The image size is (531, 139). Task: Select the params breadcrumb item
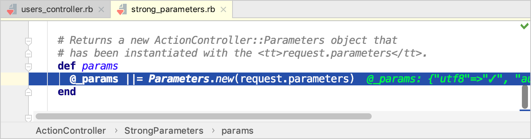click(x=237, y=131)
